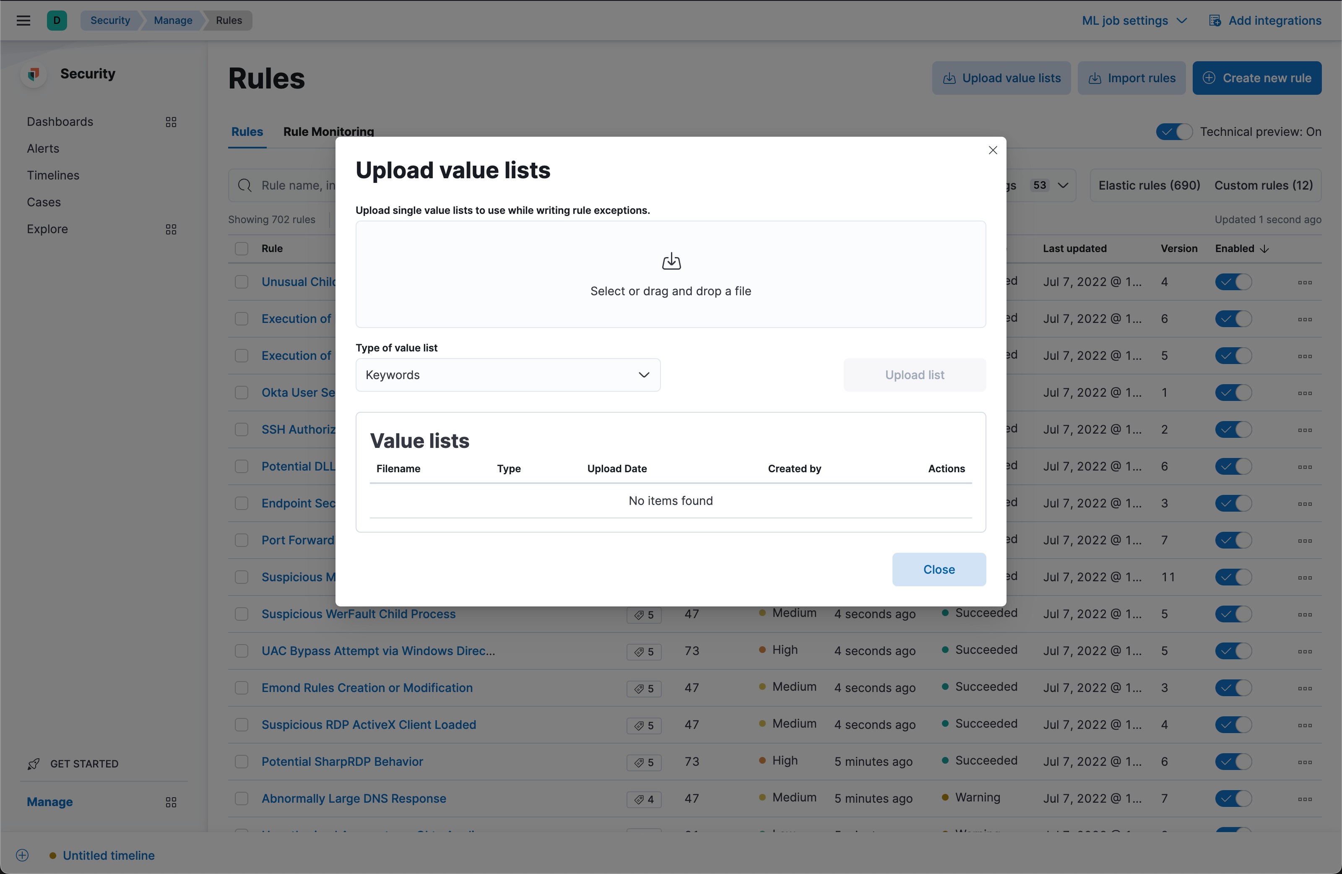Switch to the Rule Monitoring tab

tap(328, 131)
